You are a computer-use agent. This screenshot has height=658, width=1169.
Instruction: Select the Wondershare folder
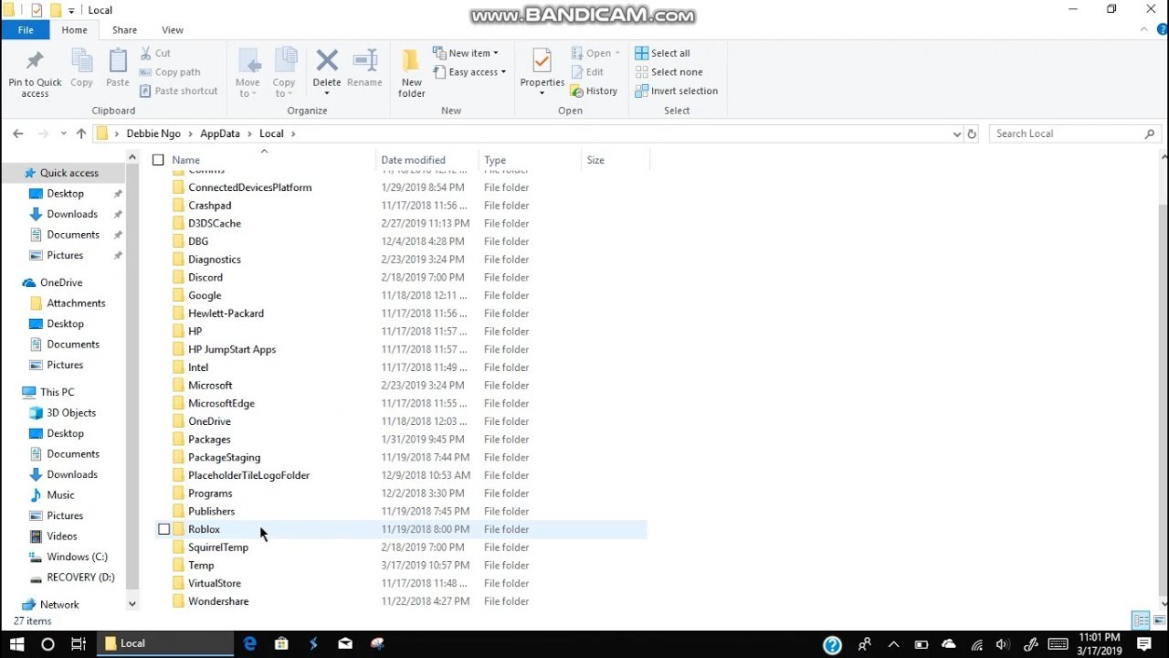[218, 601]
